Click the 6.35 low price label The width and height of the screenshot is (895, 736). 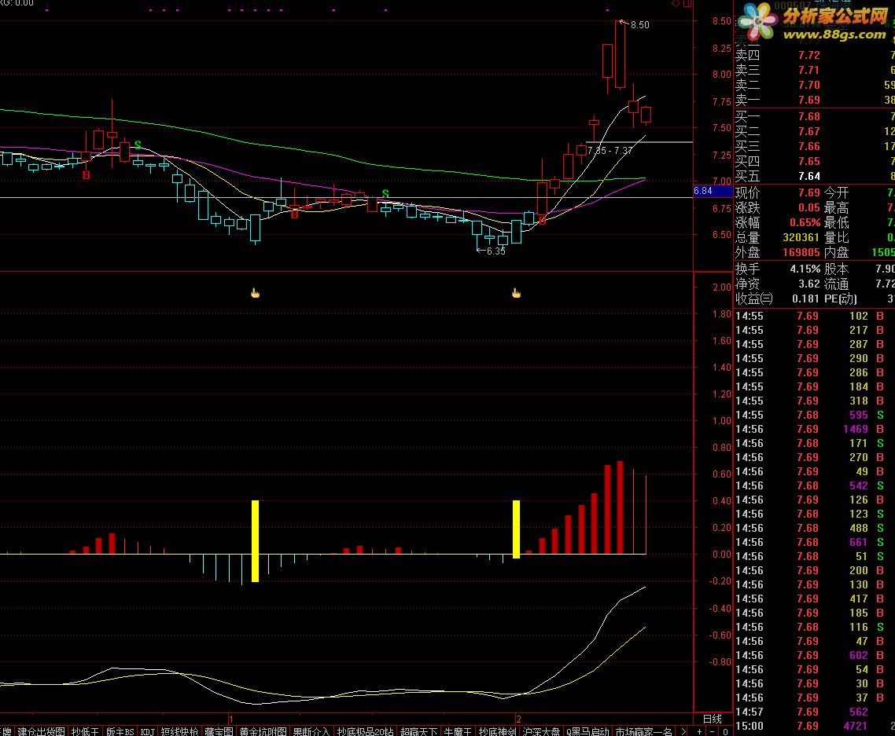click(496, 251)
